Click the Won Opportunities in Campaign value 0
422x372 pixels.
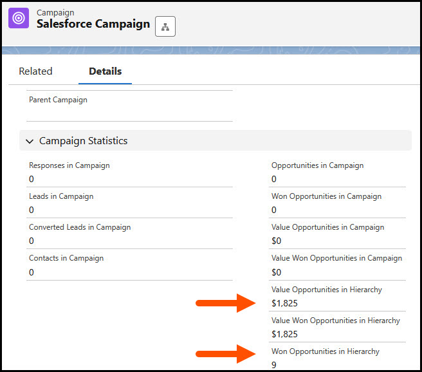point(274,210)
